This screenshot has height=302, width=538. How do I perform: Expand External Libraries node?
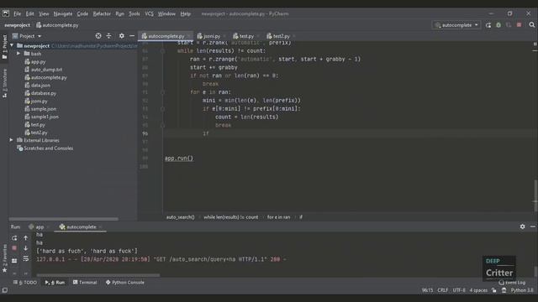(11, 140)
